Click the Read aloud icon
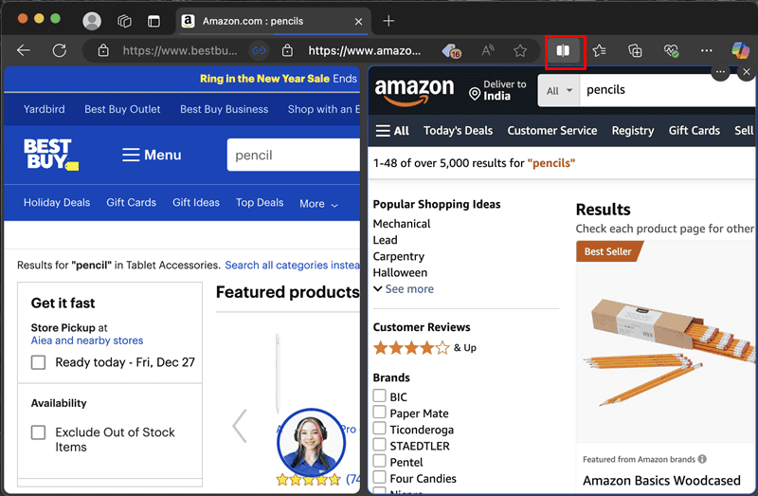This screenshot has width=758, height=496. coord(488,50)
